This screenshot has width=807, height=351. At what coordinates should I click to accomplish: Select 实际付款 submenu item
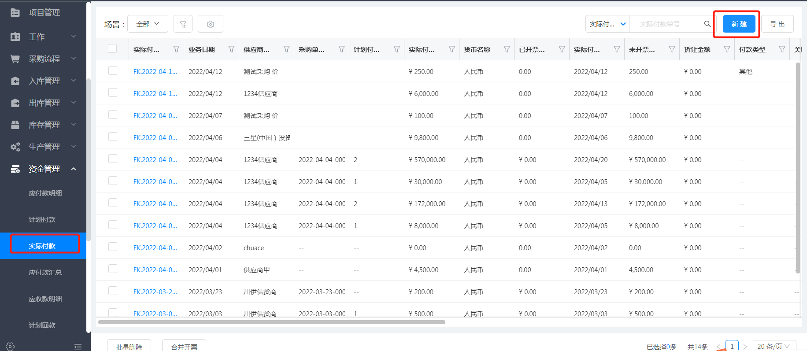click(43, 246)
